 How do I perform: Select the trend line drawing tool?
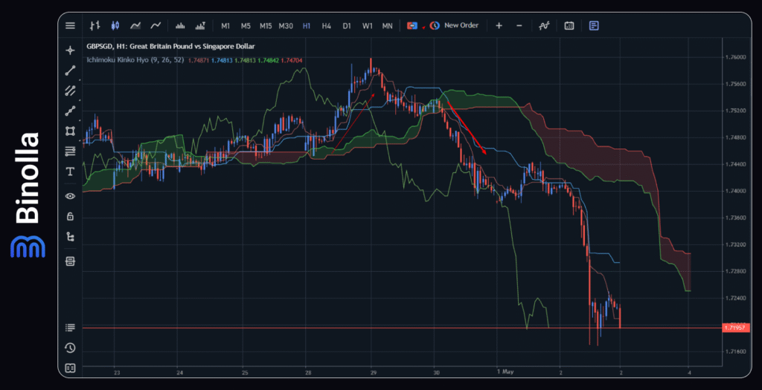click(x=70, y=71)
